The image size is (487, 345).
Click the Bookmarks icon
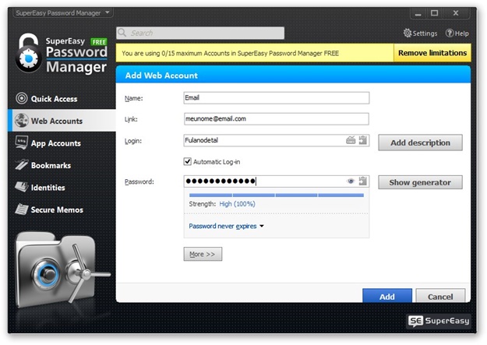click(22, 164)
